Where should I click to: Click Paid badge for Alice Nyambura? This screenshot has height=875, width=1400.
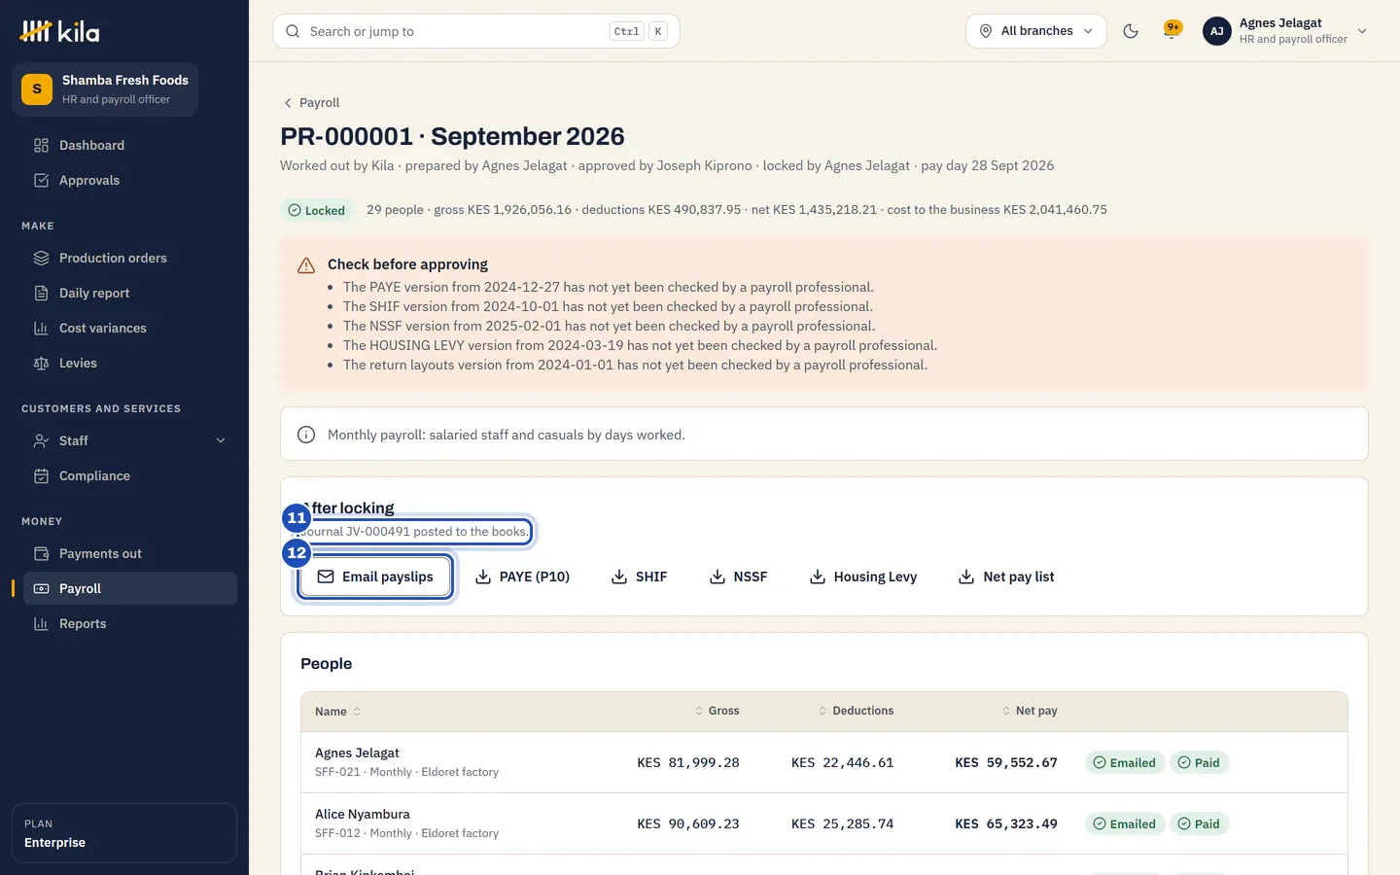tap(1199, 823)
